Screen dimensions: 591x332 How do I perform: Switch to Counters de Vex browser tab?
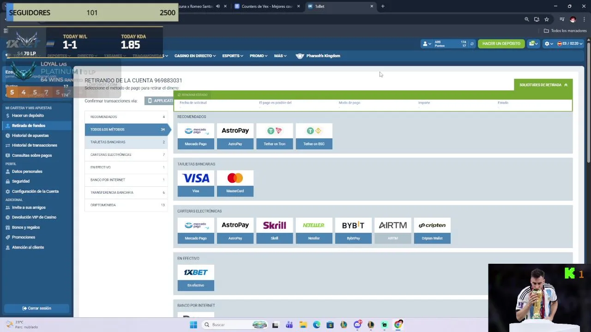[x=267, y=6]
